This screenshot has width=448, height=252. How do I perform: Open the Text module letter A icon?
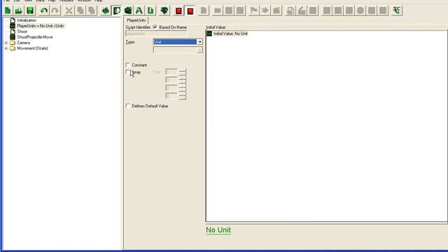(139, 11)
